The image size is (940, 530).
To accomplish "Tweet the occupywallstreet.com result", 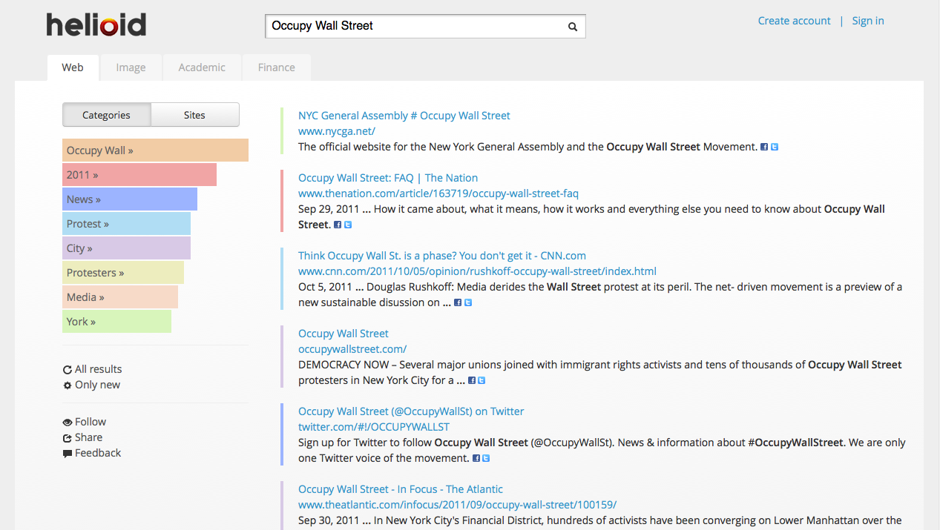I will [x=481, y=380].
